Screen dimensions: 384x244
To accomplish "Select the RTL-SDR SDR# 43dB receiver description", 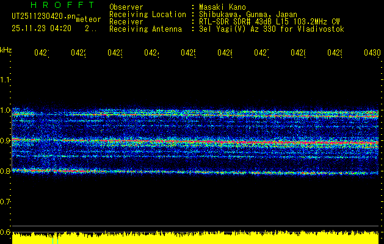I will click(269, 22).
